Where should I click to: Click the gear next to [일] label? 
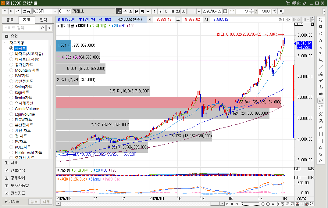pyautogui.click(x=288, y=20)
